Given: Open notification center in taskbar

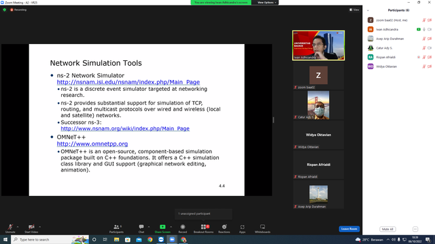Looking at the screenshot, I should pyautogui.click(x=428, y=239).
